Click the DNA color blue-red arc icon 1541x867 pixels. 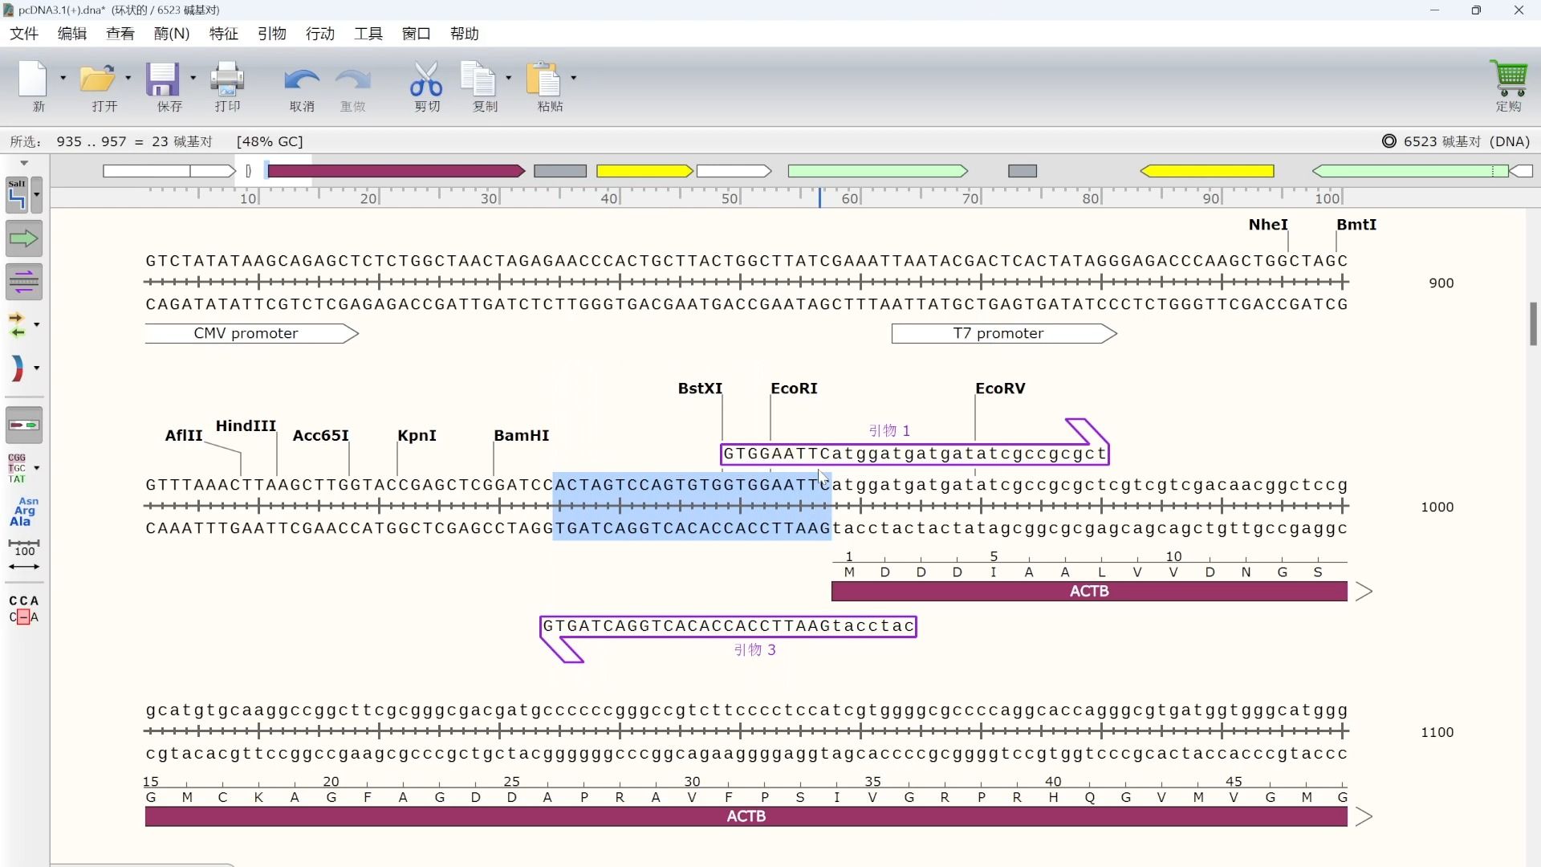click(18, 368)
